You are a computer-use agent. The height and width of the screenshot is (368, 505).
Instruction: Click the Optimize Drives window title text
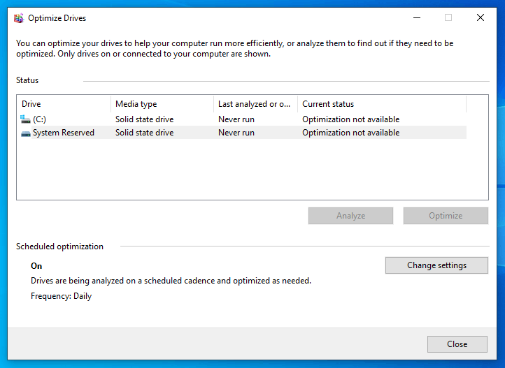click(57, 18)
